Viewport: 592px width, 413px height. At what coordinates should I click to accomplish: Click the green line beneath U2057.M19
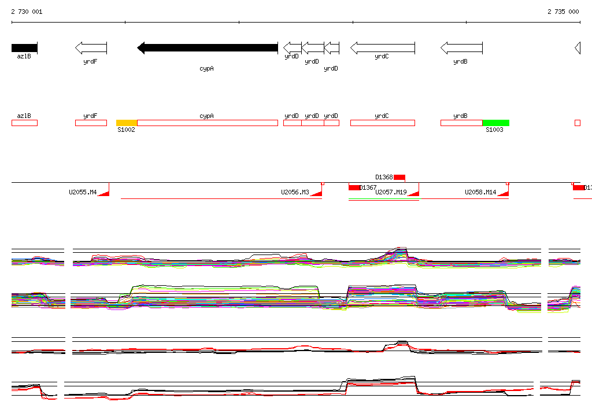pyautogui.click(x=384, y=198)
